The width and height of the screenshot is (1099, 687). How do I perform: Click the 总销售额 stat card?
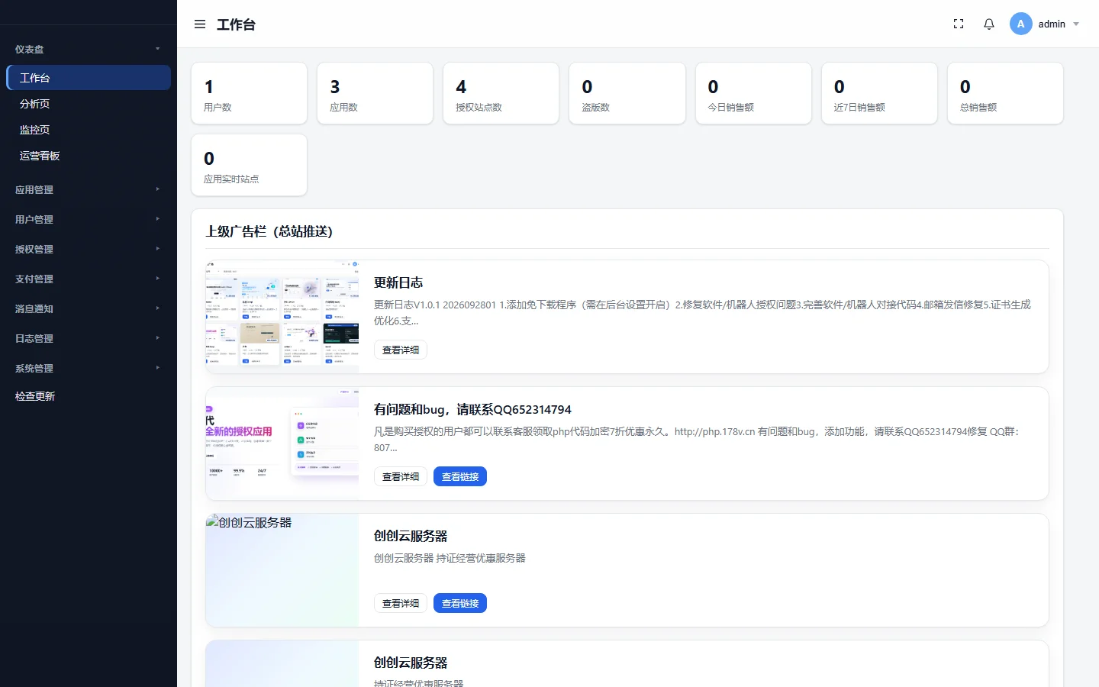[1005, 93]
